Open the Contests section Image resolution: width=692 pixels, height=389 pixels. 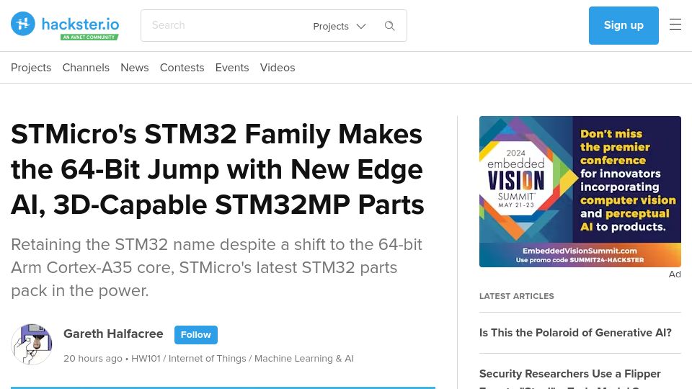[182, 68]
